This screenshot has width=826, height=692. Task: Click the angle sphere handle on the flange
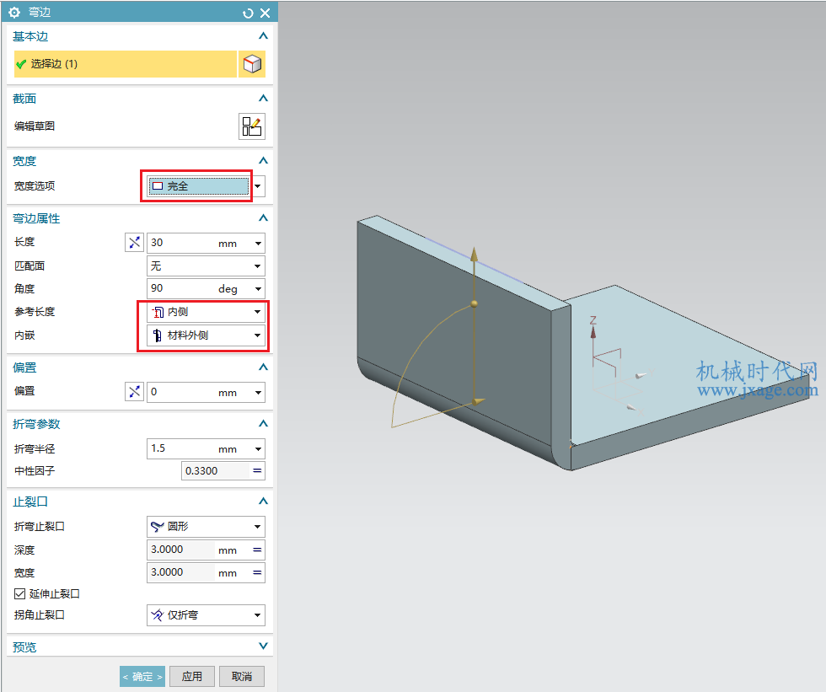click(474, 304)
